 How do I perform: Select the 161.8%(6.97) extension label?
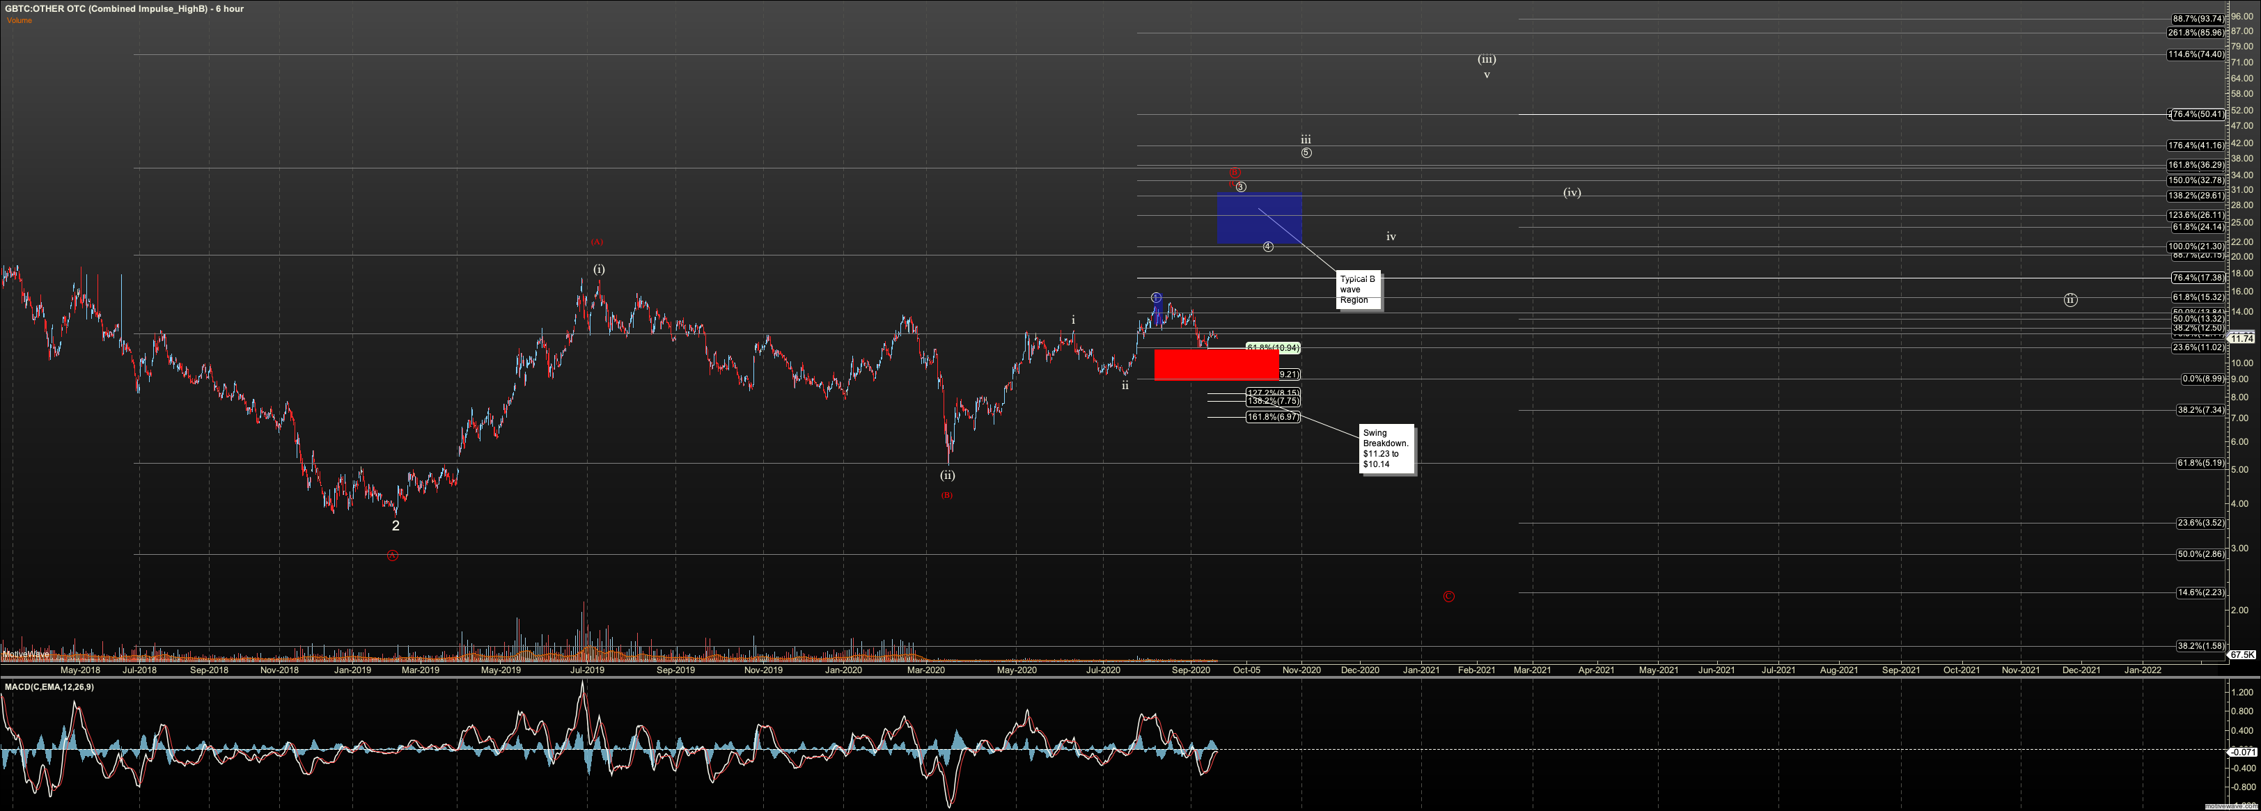point(1273,417)
